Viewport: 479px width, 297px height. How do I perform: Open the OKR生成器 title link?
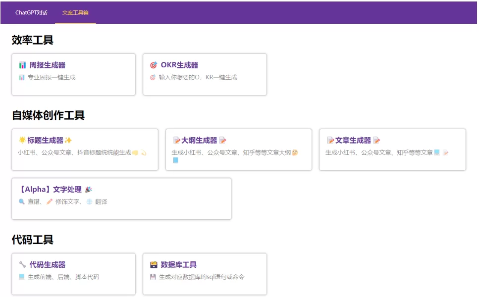click(179, 65)
